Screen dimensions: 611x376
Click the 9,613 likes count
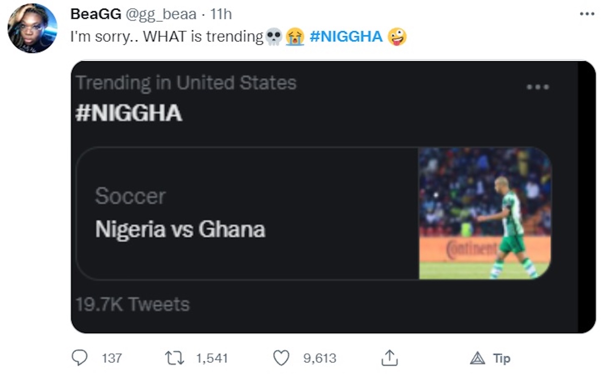pos(320,358)
